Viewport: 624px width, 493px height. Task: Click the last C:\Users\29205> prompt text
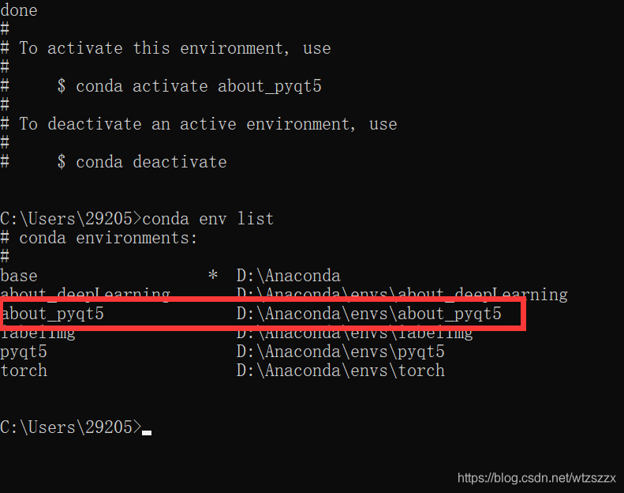tap(71, 427)
